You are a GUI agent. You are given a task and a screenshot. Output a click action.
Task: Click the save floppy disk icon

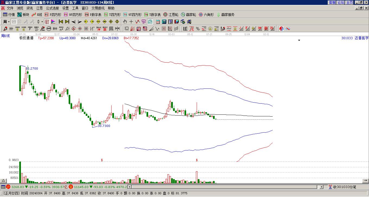coord(177,22)
